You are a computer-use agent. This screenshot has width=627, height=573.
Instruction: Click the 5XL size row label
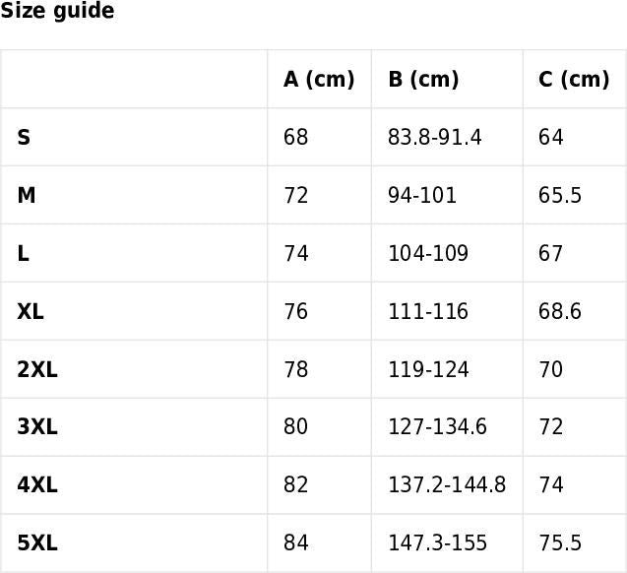pos(37,543)
